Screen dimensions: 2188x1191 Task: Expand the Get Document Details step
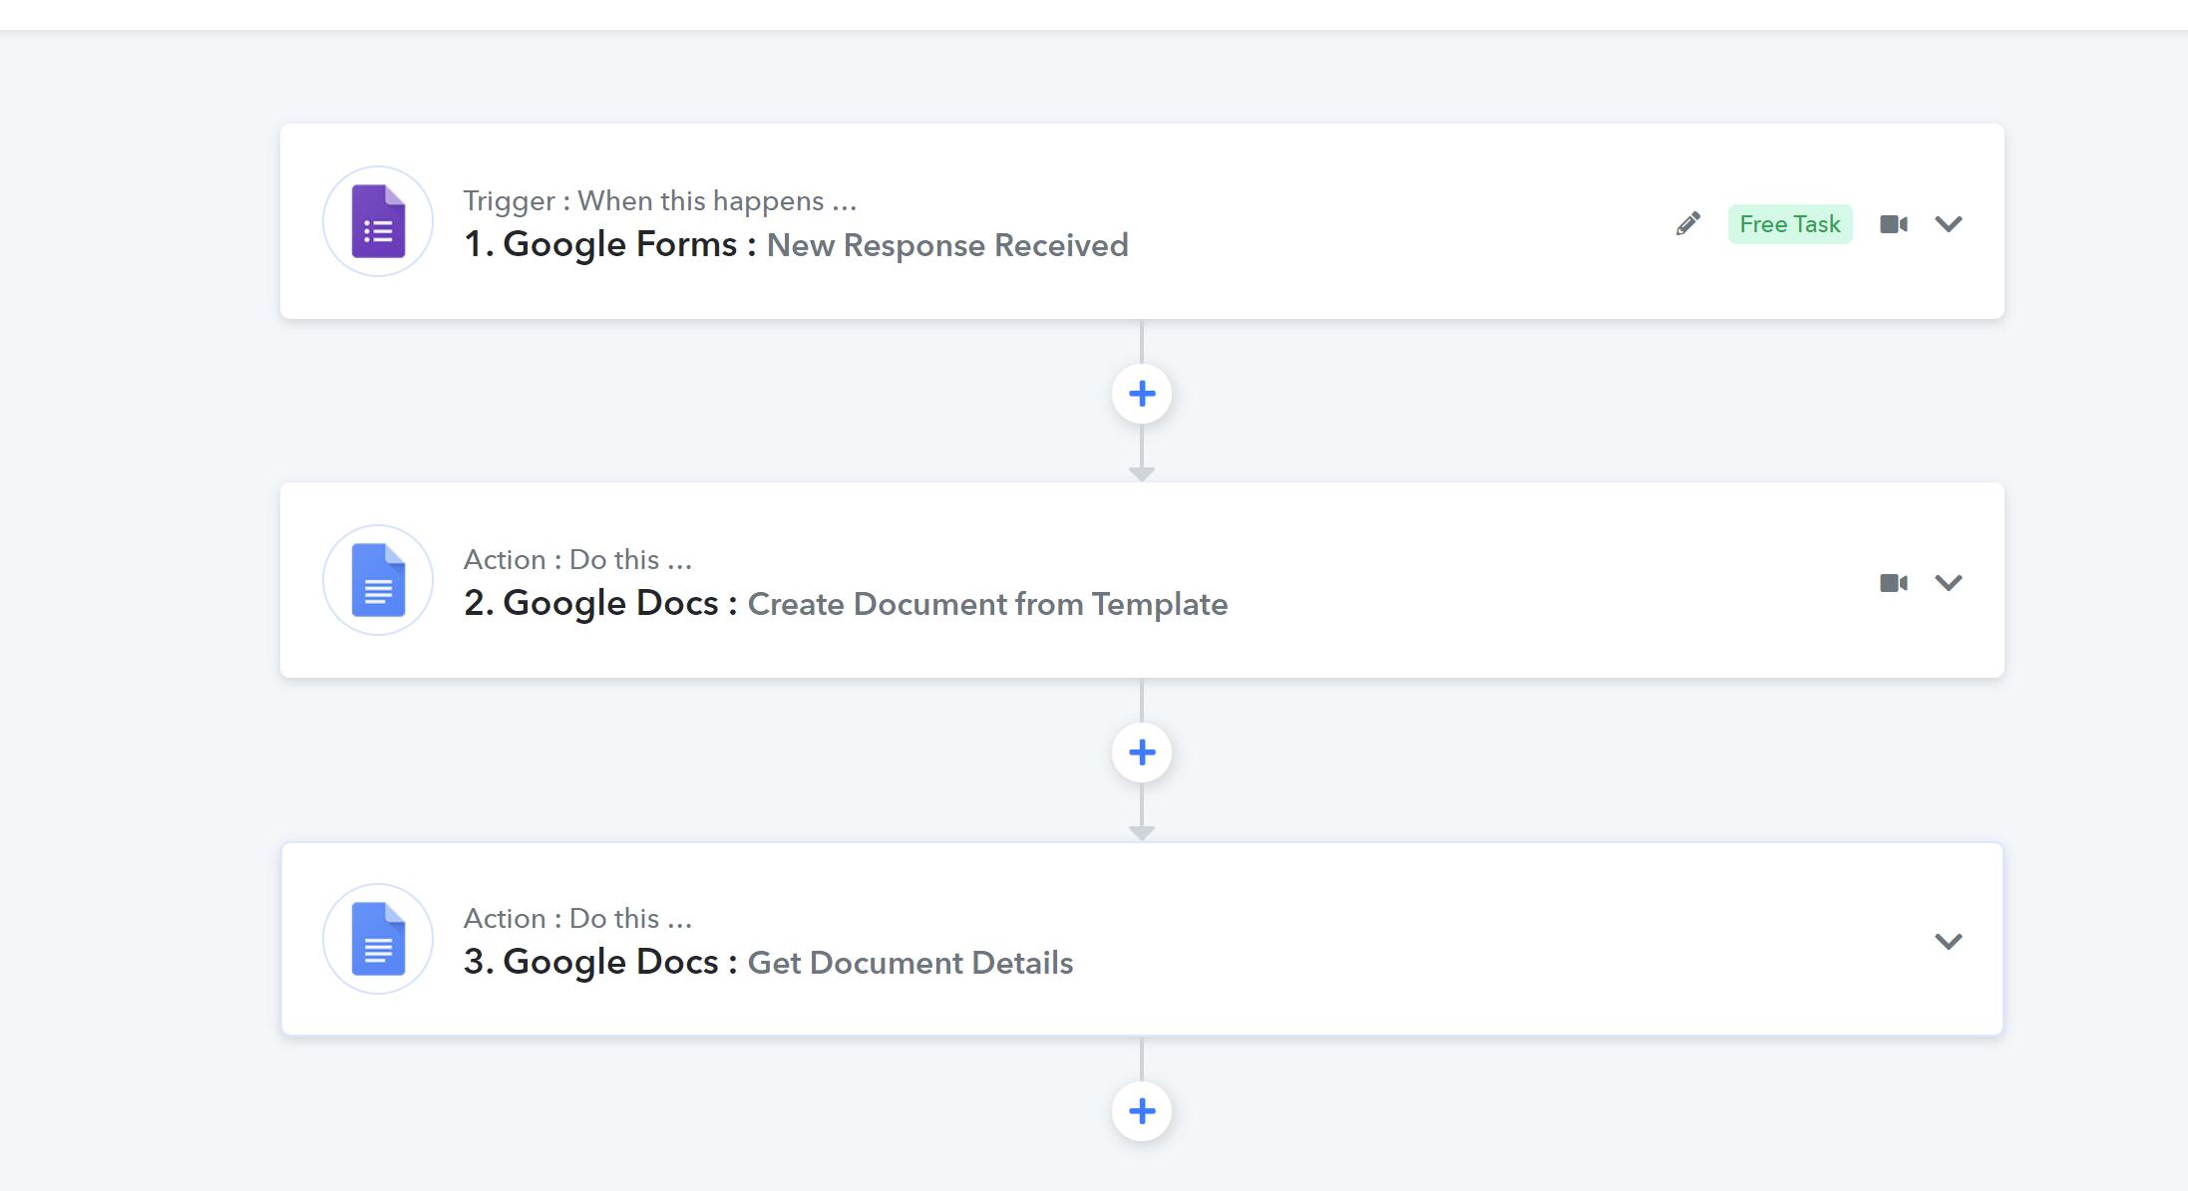click(x=1949, y=942)
